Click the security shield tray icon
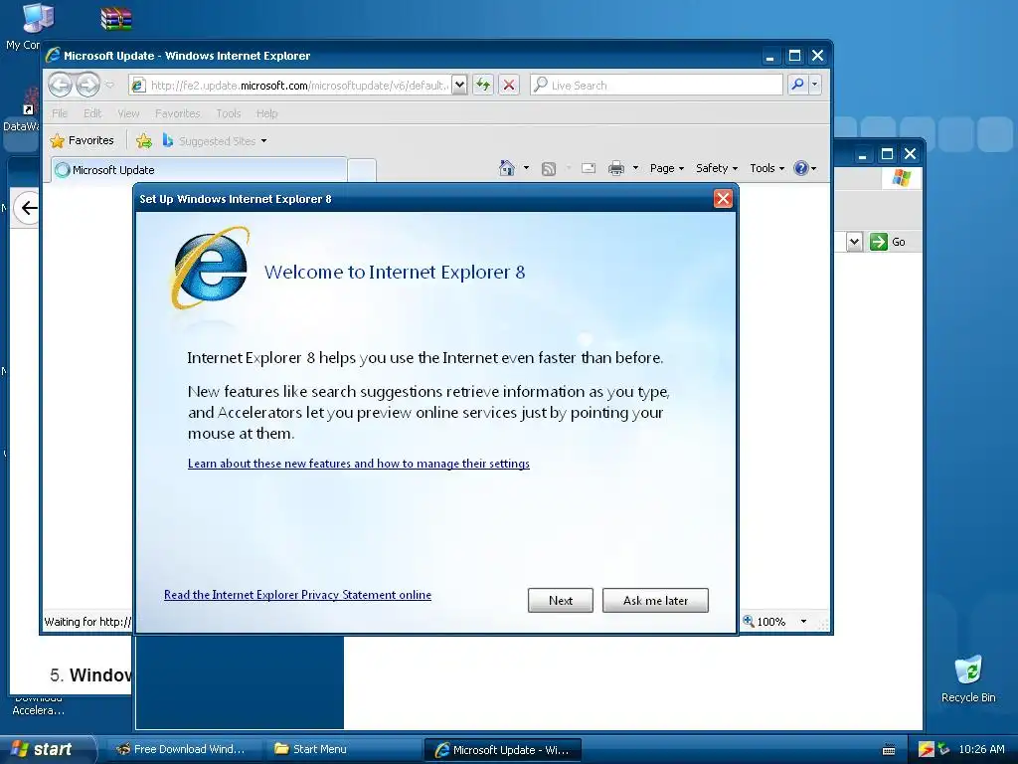 tap(926, 750)
